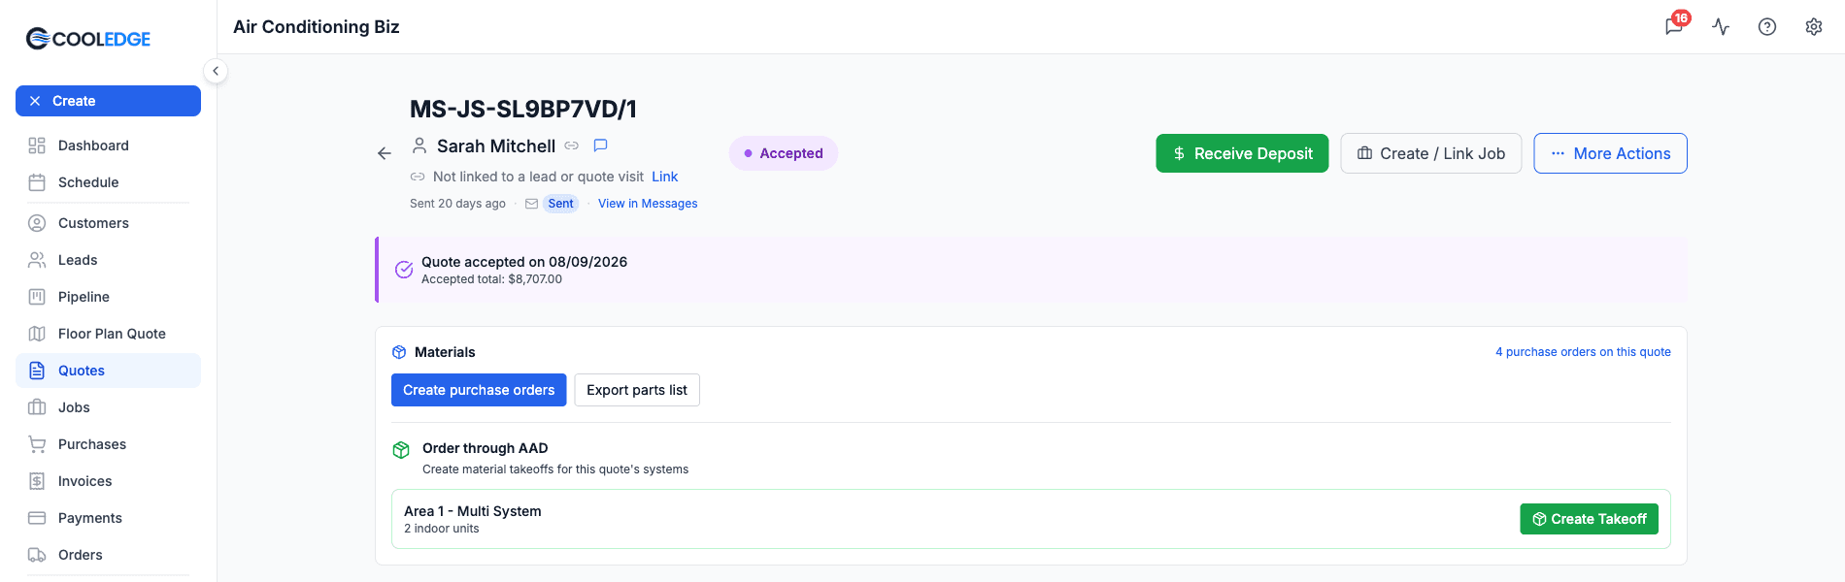Open the More Actions menu
This screenshot has height=582, width=1845.
[1610, 153]
